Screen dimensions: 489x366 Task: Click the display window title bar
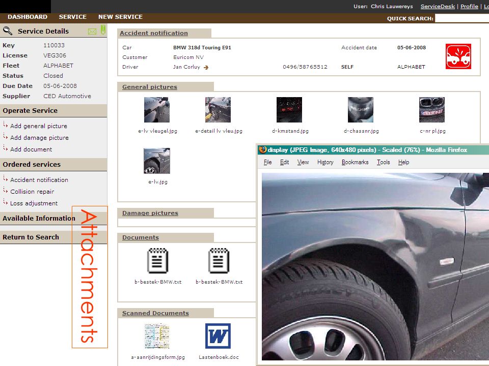[x=373, y=149]
